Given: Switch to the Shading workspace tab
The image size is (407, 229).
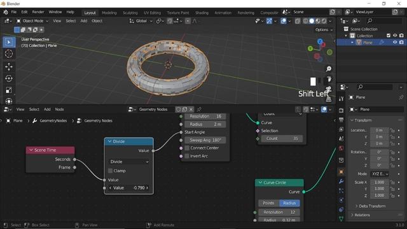Looking at the screenshot, I should click(x=202, y=13).
